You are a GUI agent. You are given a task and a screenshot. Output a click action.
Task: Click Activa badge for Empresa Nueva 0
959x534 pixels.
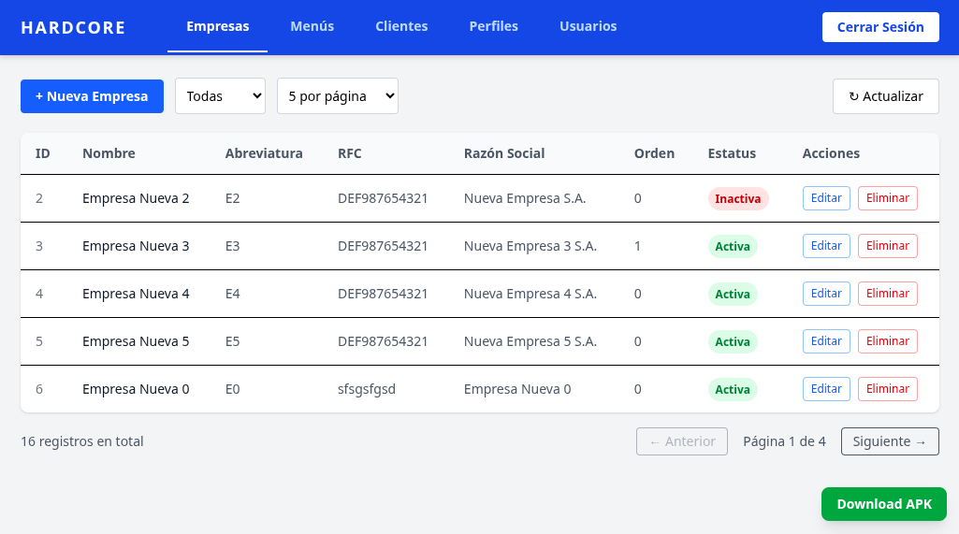733,390
